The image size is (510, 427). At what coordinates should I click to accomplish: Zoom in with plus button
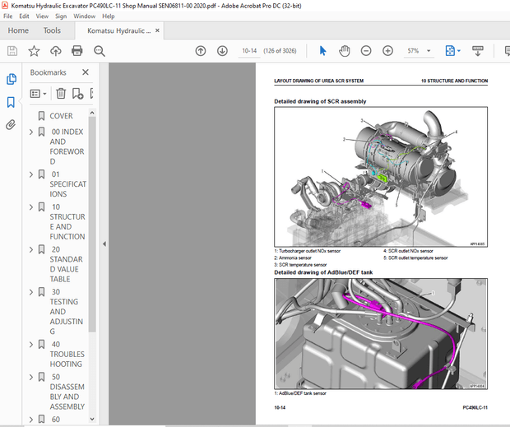coord(387,51)
